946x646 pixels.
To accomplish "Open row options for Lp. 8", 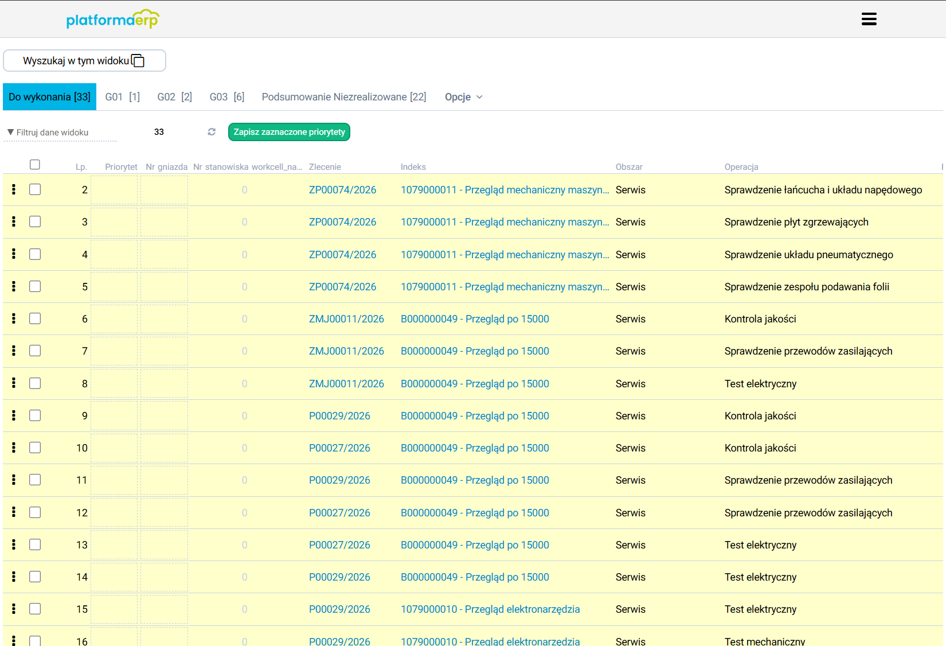I will 14,383.
